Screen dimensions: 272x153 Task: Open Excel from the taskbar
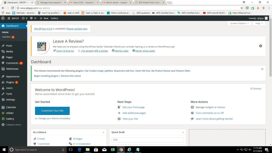point(113,150)
